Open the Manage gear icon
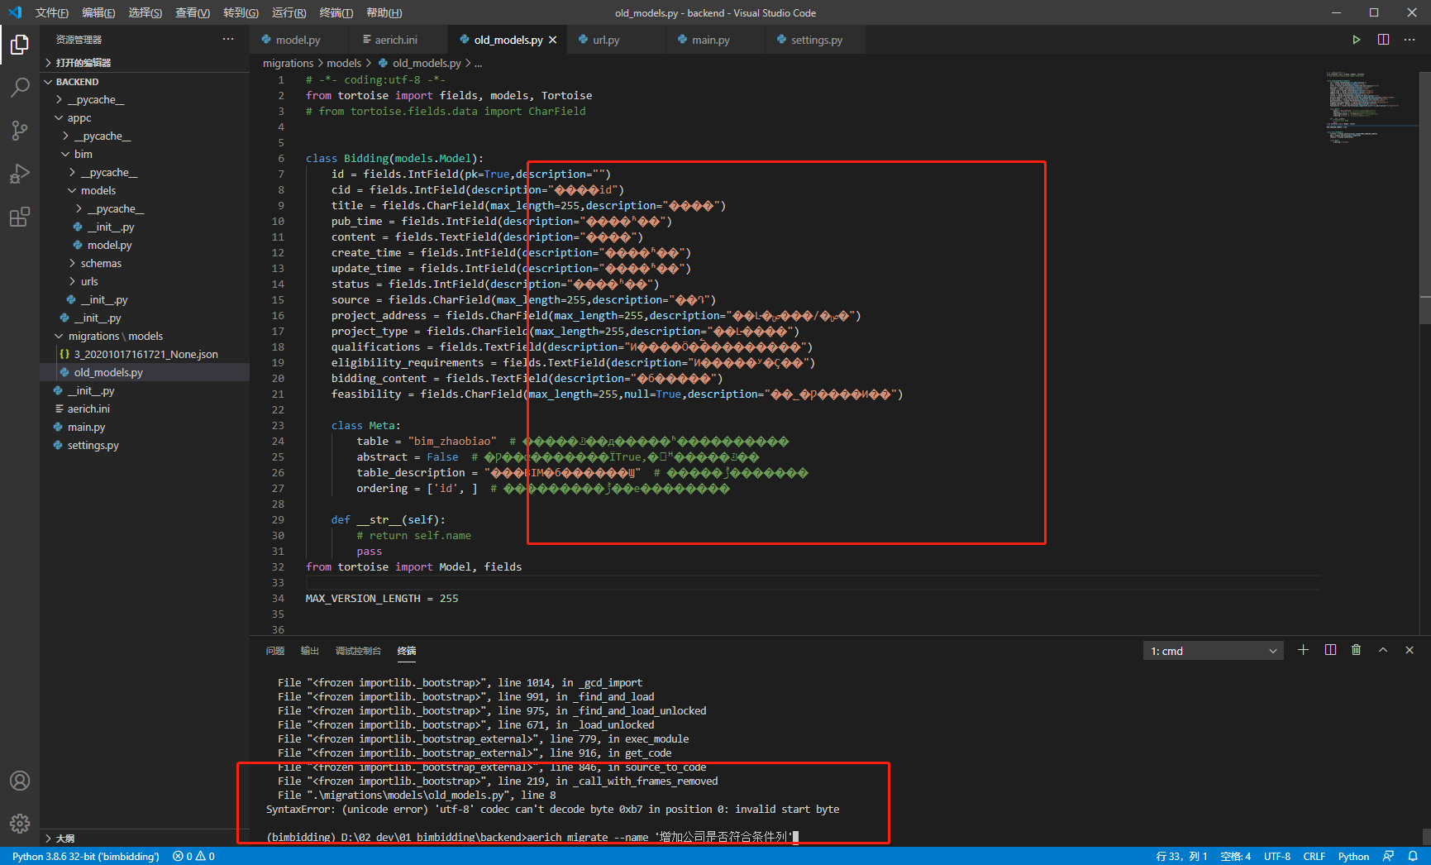This screenshot has width=1431, height=865. 20,824
